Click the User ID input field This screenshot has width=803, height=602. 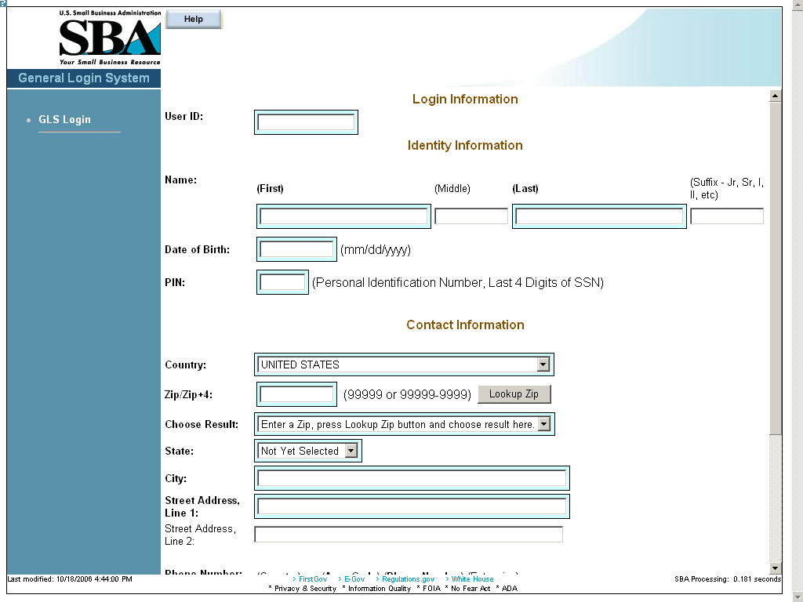pos(306,122)
